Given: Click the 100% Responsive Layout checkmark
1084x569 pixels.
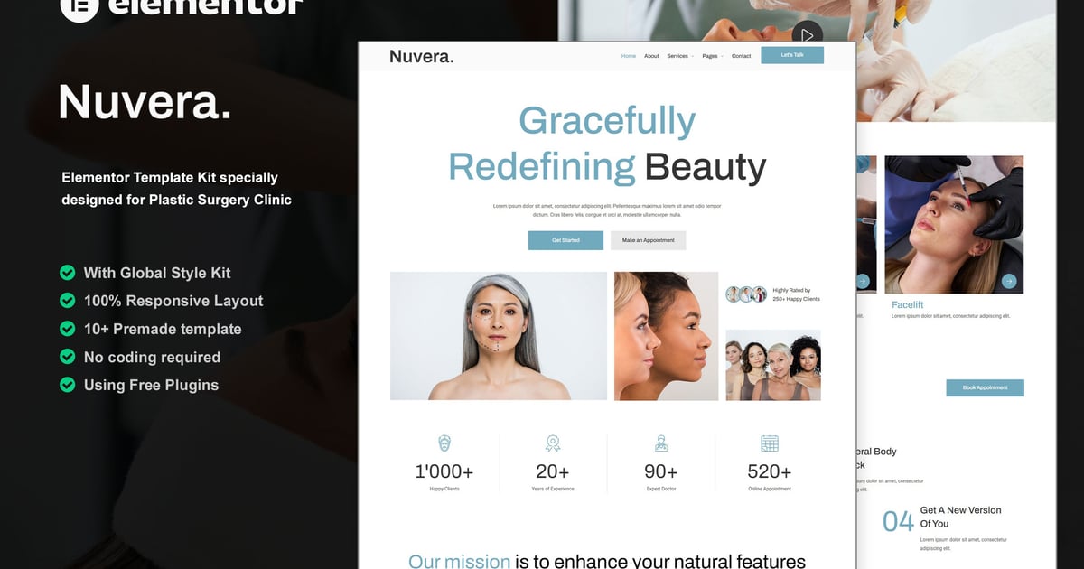Looking at the screenshot, I should tap(67, 300).
